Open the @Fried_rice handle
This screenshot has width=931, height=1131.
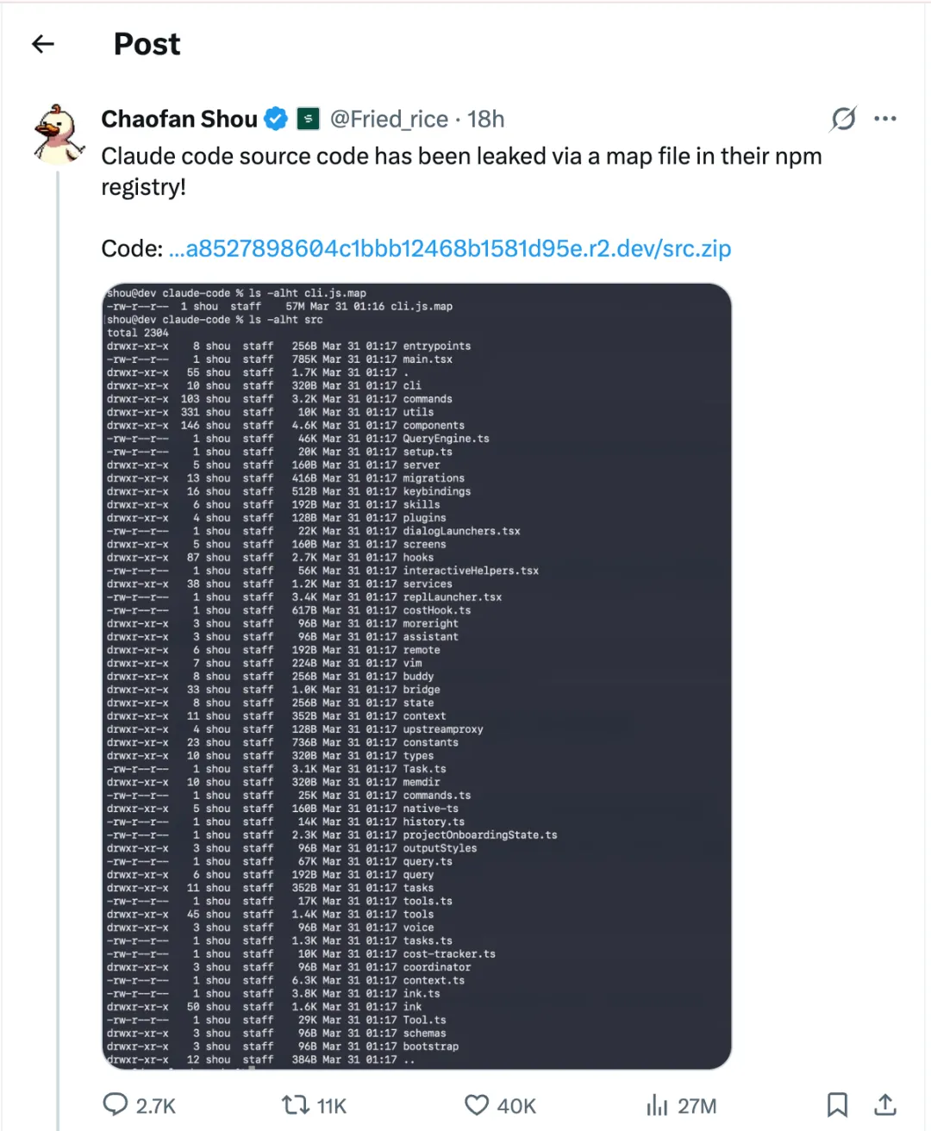(389, 119)
